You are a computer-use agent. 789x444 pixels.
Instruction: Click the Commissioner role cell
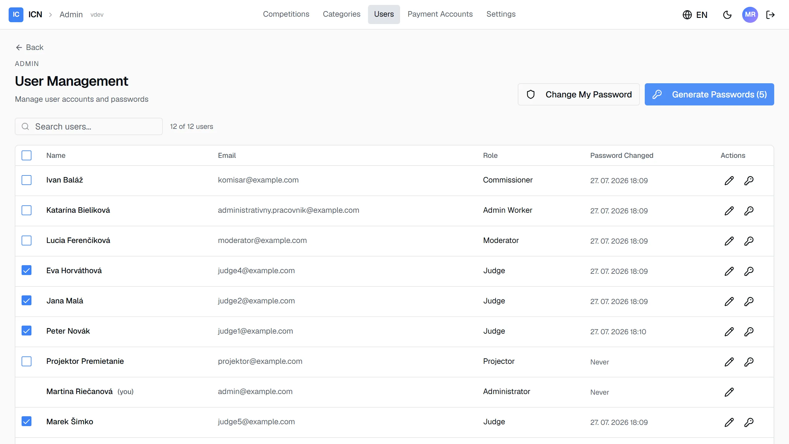tap(508, 180)
